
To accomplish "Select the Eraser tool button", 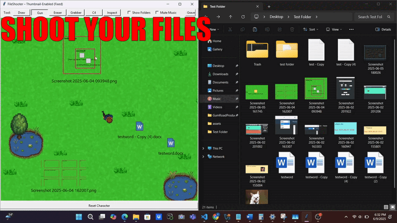I will click(x=58, y=13).
